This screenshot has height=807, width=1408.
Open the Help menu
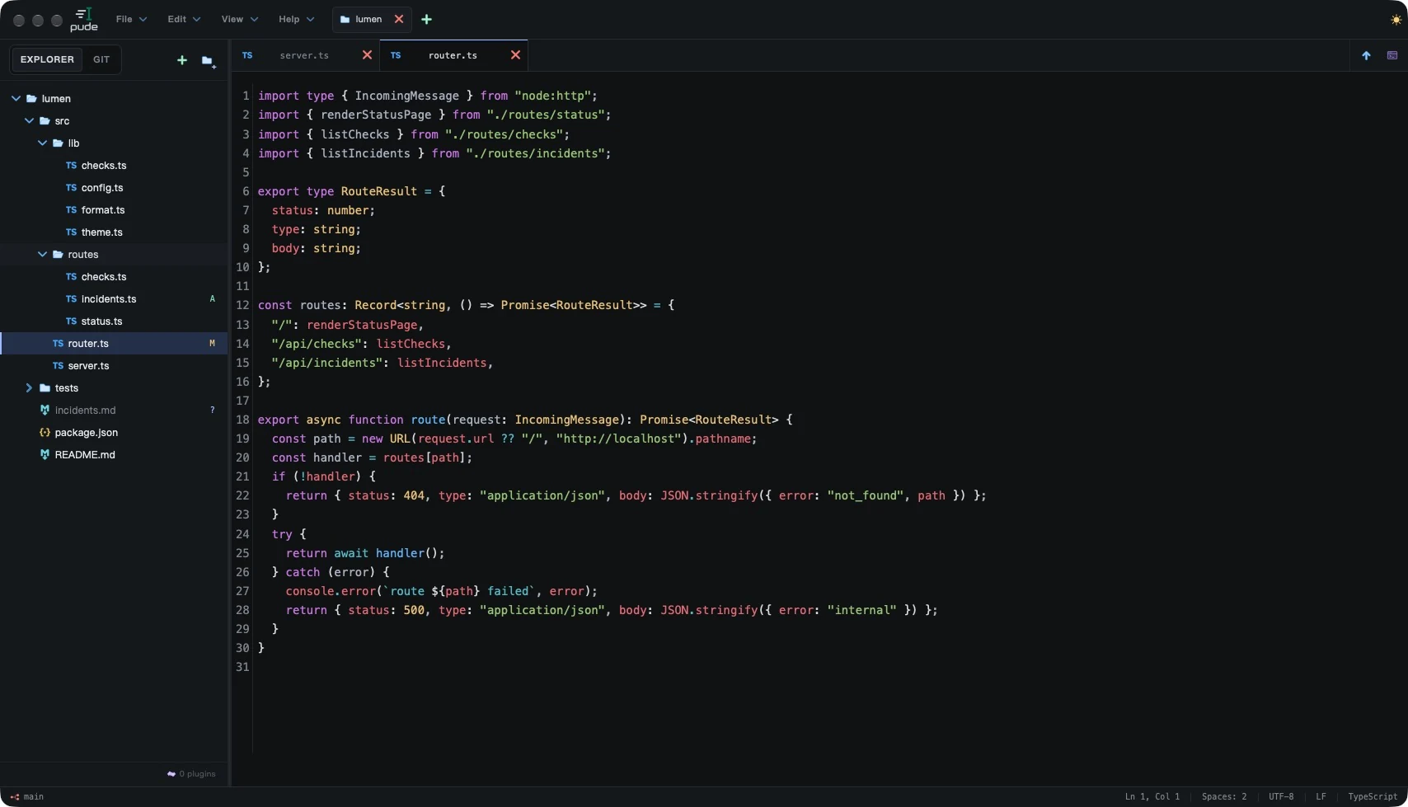[x=296, y=19]
